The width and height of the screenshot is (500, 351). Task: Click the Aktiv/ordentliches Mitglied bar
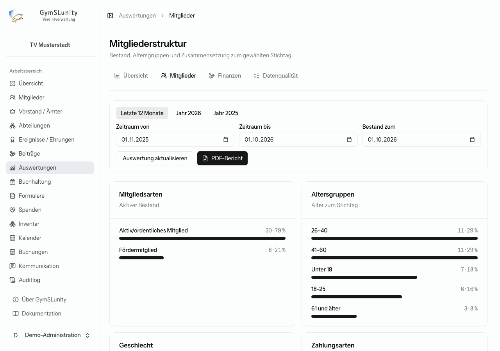pos(202,238)
